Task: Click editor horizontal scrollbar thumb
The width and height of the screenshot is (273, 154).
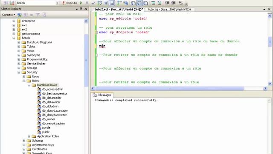Action: click(x=169, y=89)
